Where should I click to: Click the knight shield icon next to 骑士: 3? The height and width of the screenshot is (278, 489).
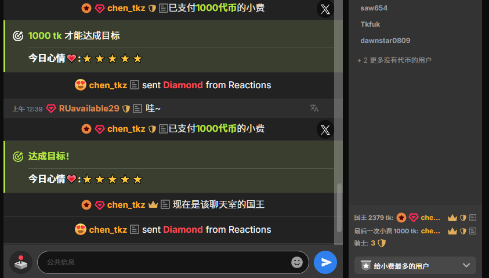[x=382, y=243]
